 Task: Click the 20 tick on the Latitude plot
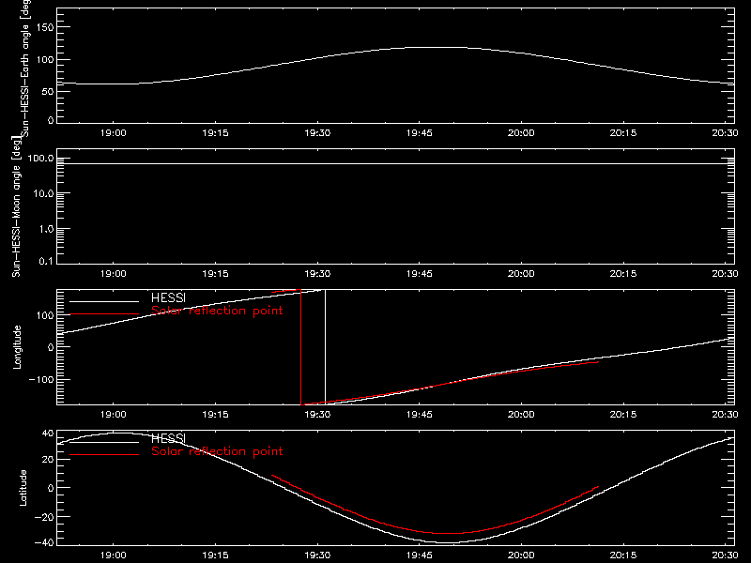pos(48,459)
